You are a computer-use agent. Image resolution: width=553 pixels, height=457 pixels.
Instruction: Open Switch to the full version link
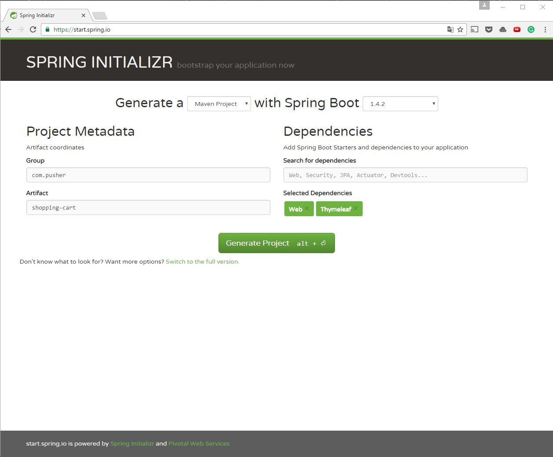point(202,261)
